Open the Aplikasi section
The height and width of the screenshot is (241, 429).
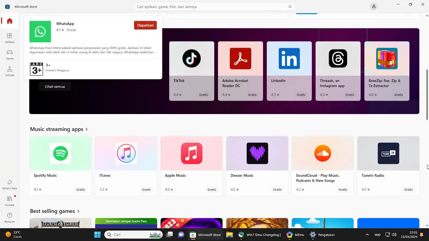[10, 38]
